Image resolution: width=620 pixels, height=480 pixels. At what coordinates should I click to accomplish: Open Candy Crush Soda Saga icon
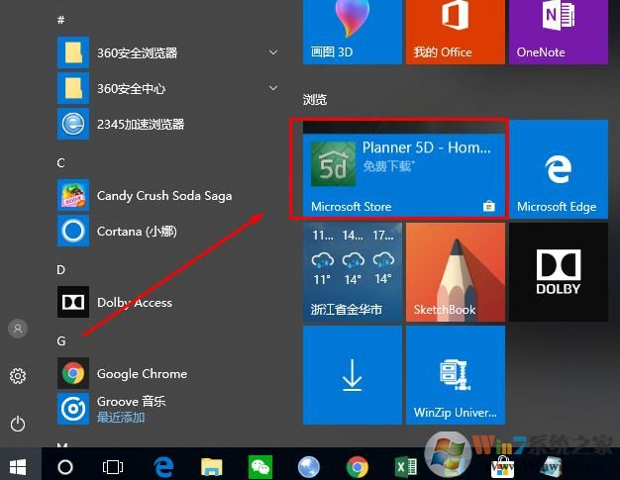pos(73,195)
